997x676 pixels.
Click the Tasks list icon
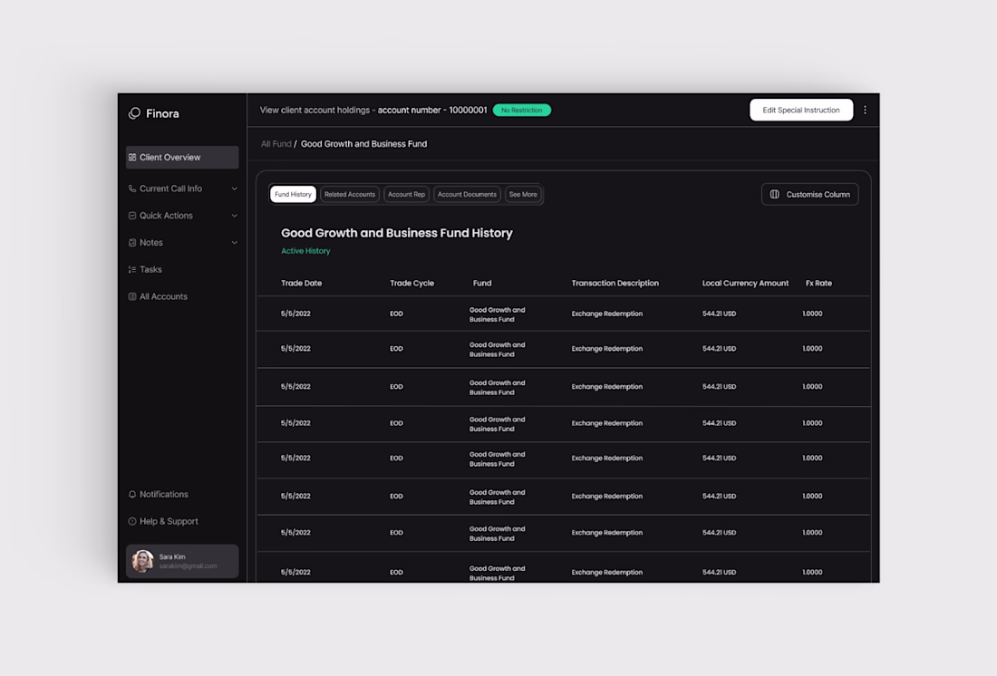[132, 270]
